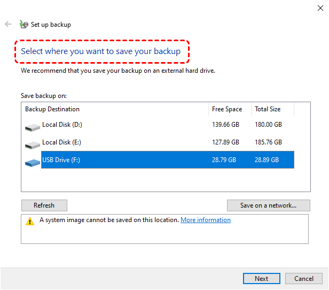Click the back arrow in the wizard header
The image size is (329, 290).
coord(8,24)
